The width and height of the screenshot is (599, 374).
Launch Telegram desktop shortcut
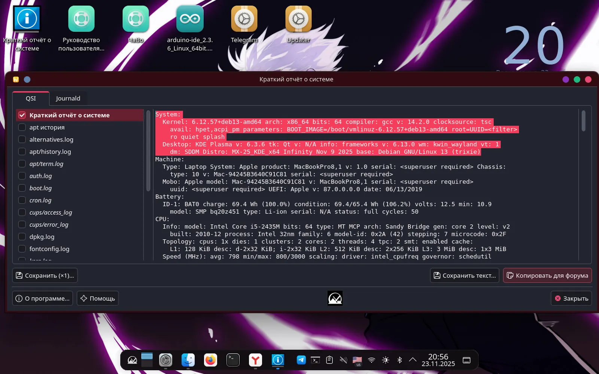244,25
